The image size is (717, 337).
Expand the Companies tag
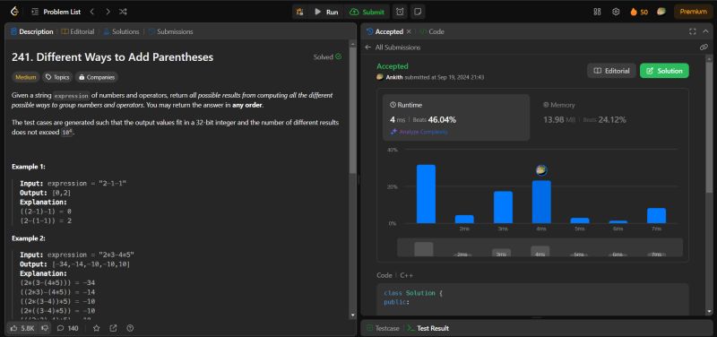[97, 77]
